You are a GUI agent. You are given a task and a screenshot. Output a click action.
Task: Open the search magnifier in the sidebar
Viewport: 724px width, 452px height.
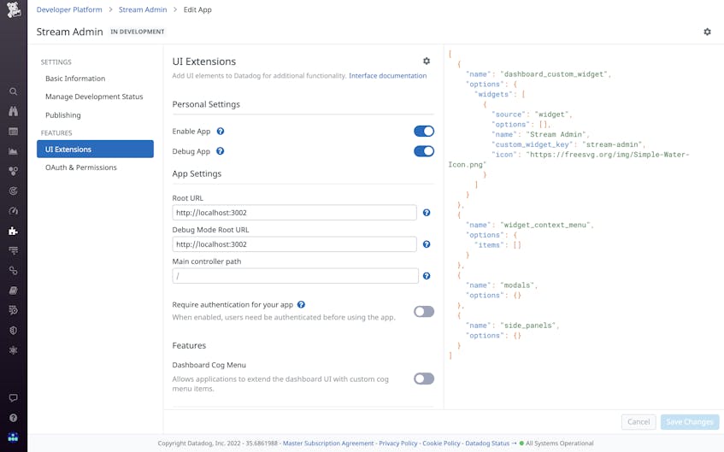pos(14,91)
